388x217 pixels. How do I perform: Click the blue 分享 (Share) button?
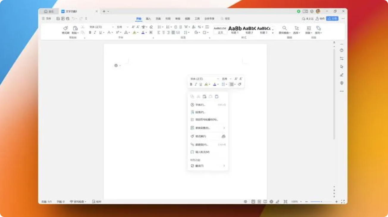coord(332,19)
